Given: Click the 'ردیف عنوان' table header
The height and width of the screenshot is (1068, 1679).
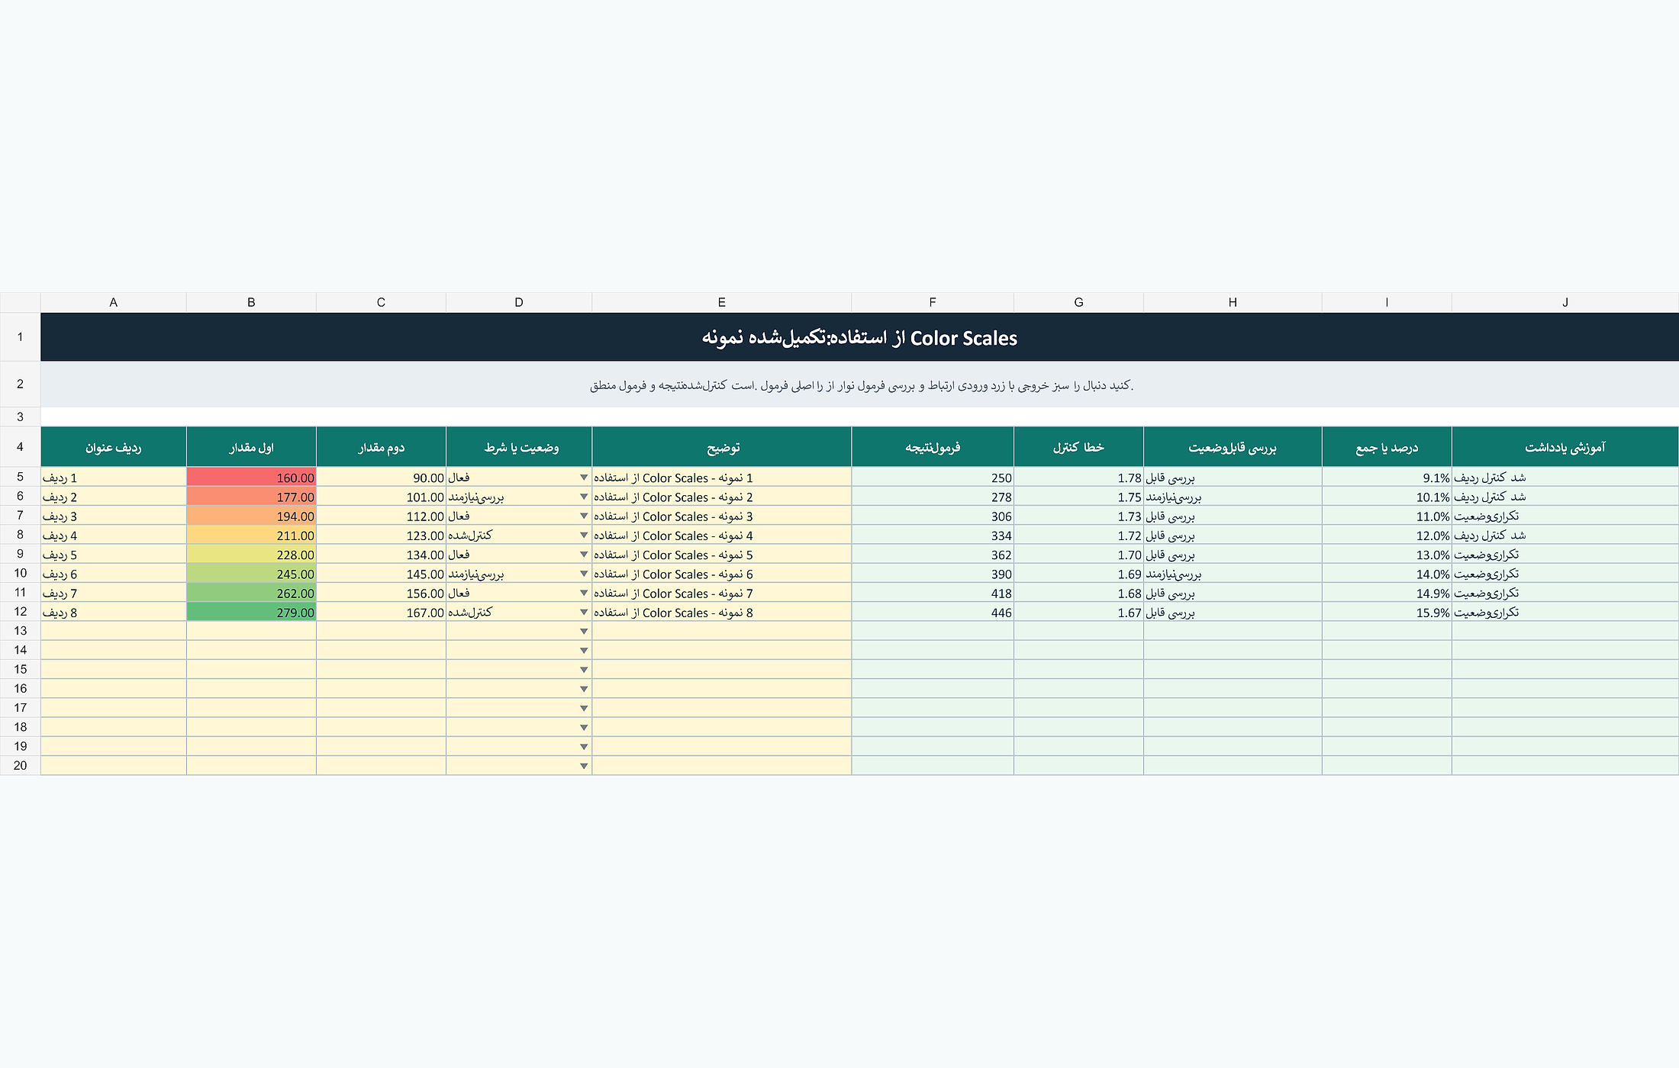Looking at the screenshot, I should (114, 447).
